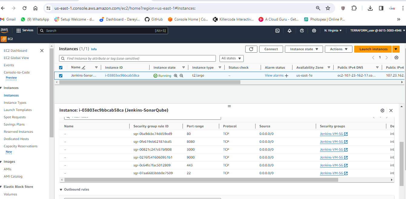Open the AWS notifications bell
406x199 pixels.
pos(289,31)
